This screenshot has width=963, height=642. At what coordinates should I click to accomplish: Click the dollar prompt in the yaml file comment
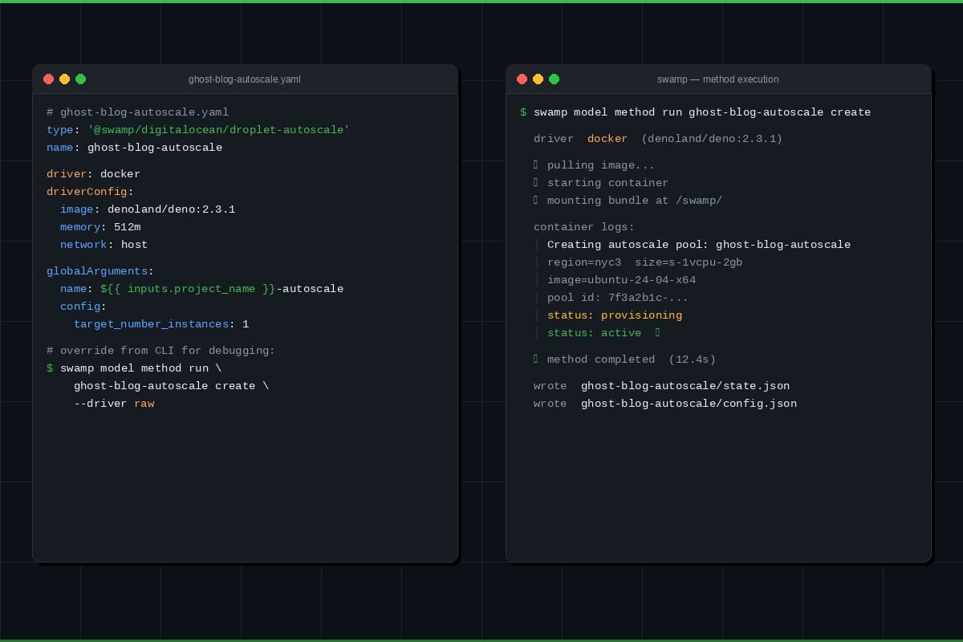tap(50, 368)
